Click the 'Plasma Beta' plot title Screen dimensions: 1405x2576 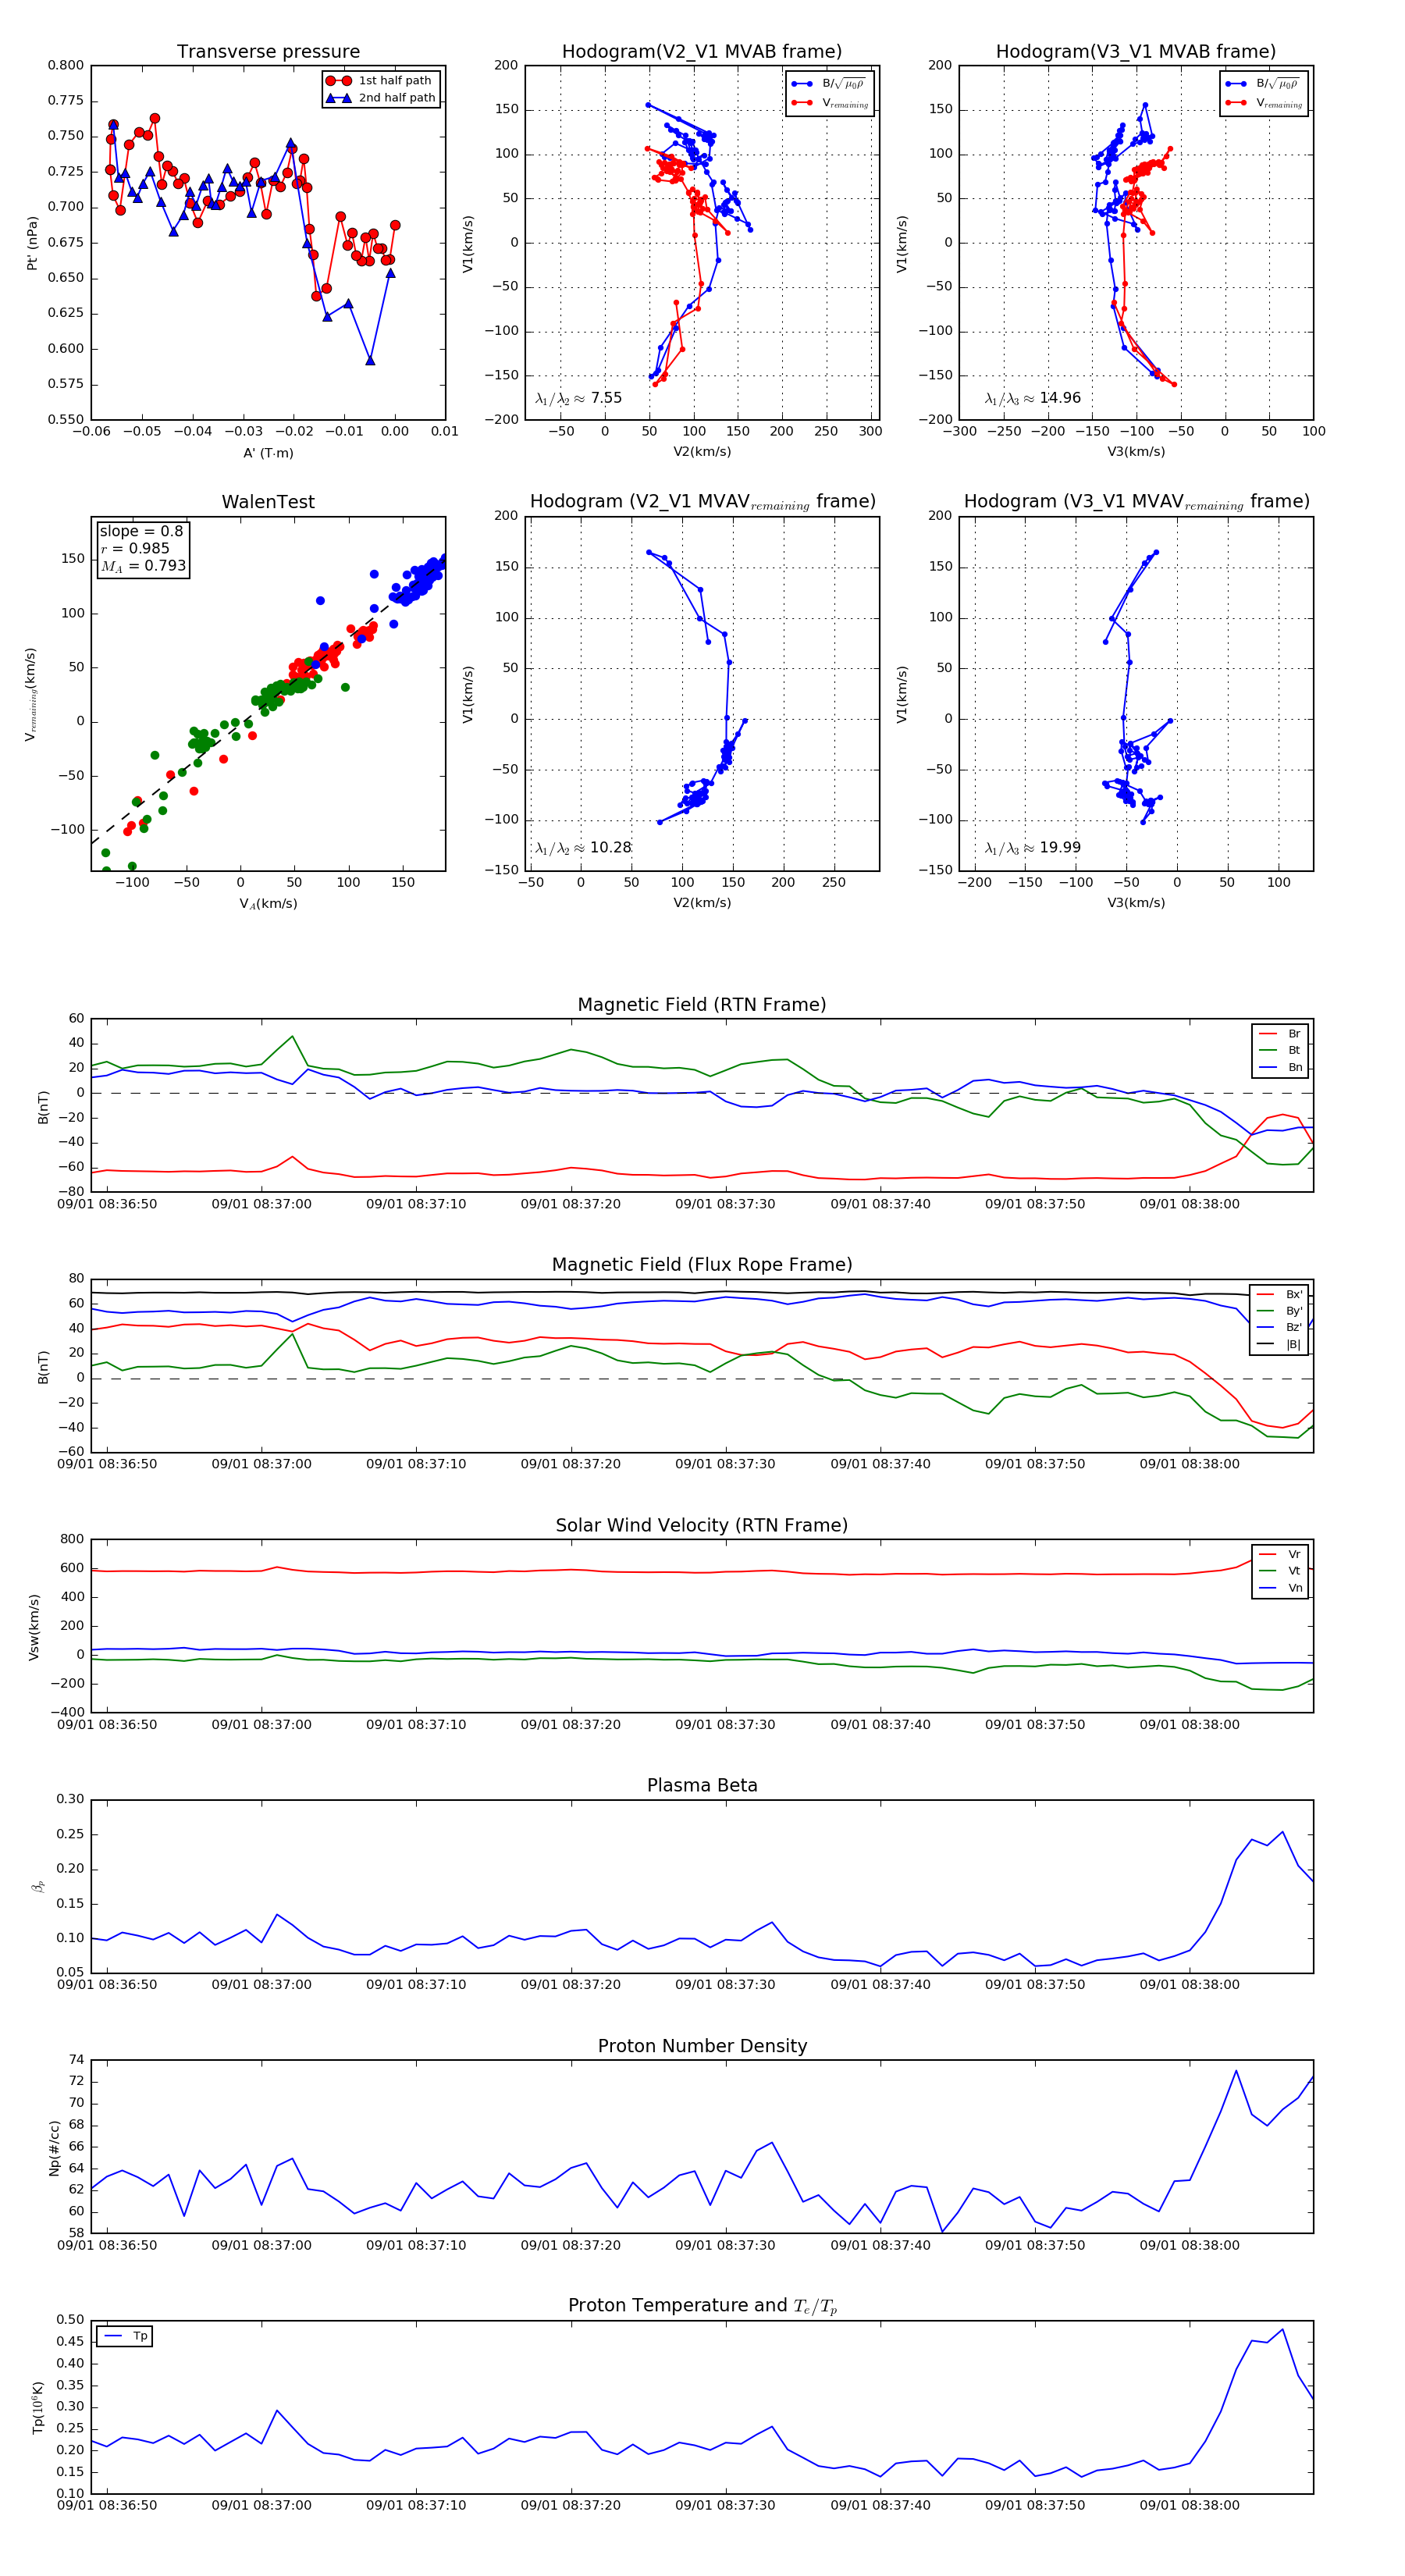(x=702, y=1785)
